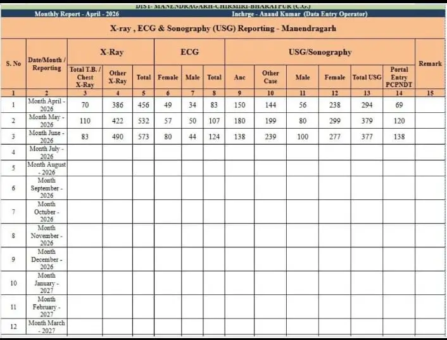
Task: Click the Remark column header
Action: [430, 63]
